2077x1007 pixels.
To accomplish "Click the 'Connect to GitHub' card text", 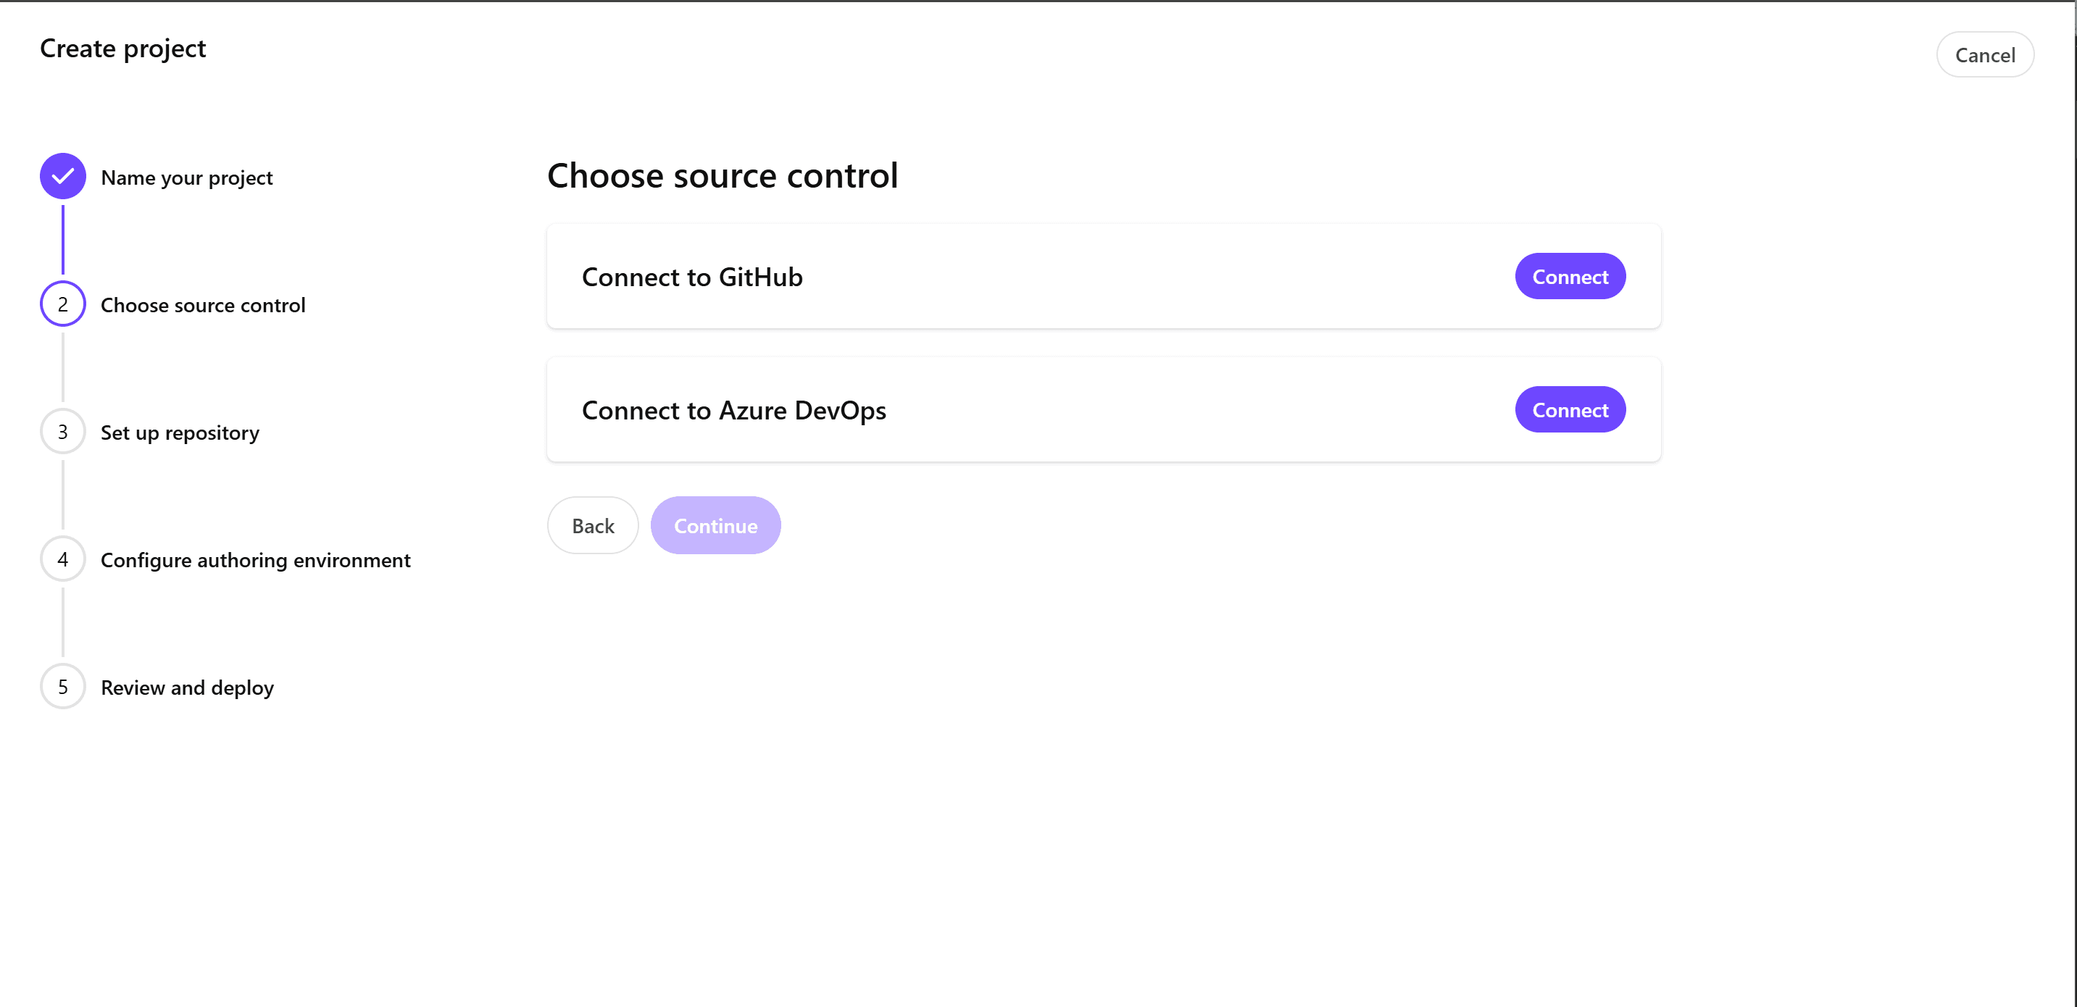I will tap(692, 277).
